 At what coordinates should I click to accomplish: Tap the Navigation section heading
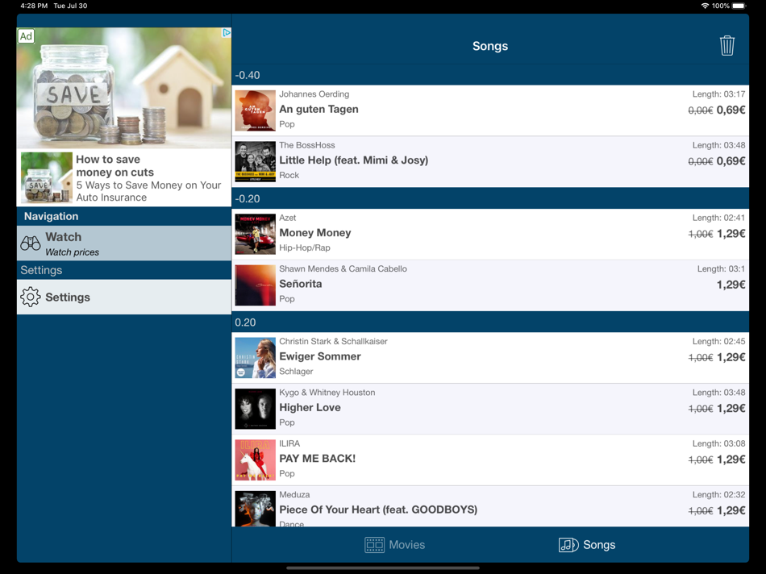click(51, 216)
